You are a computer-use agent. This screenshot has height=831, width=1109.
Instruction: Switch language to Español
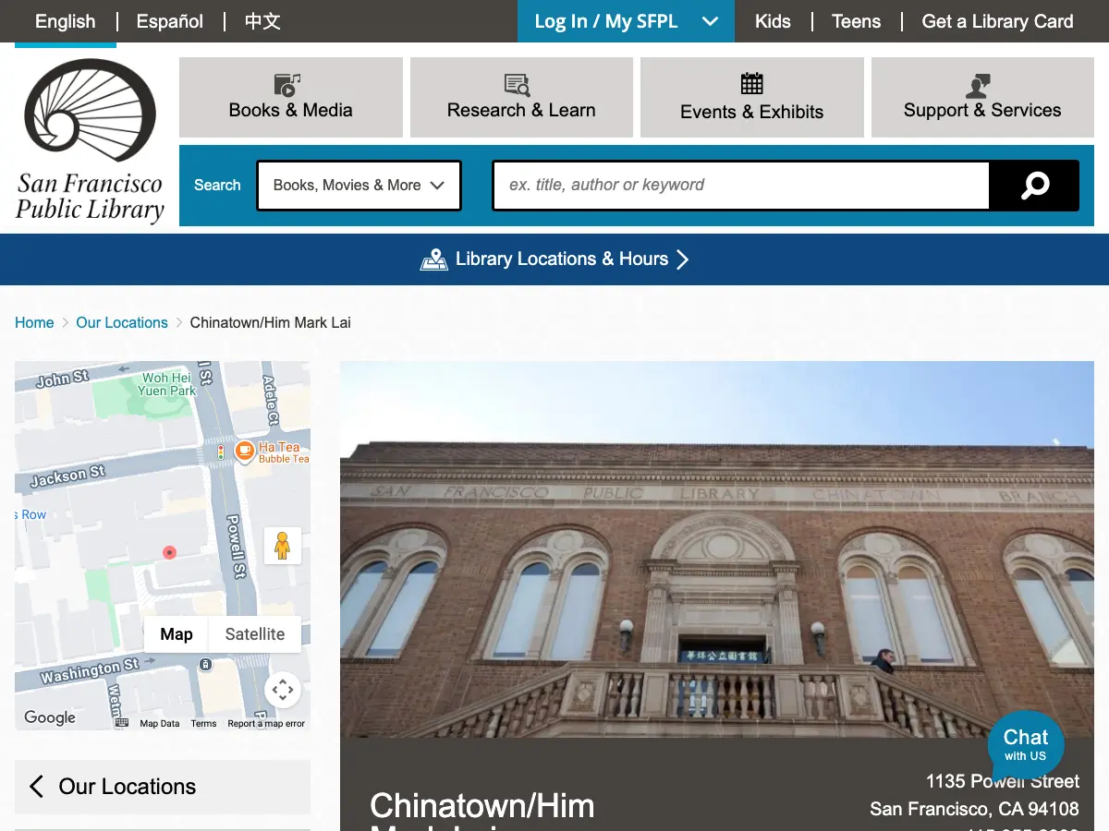tap(170, 21)
